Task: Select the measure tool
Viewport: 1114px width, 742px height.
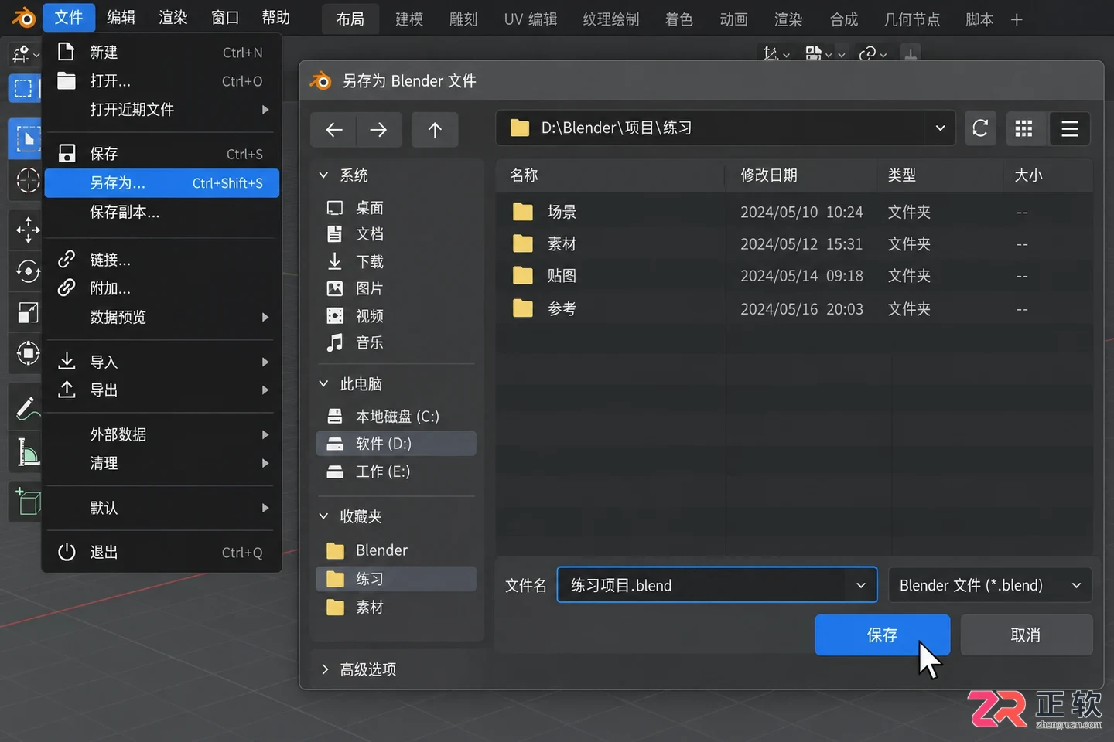Action: tap(27, 451)
